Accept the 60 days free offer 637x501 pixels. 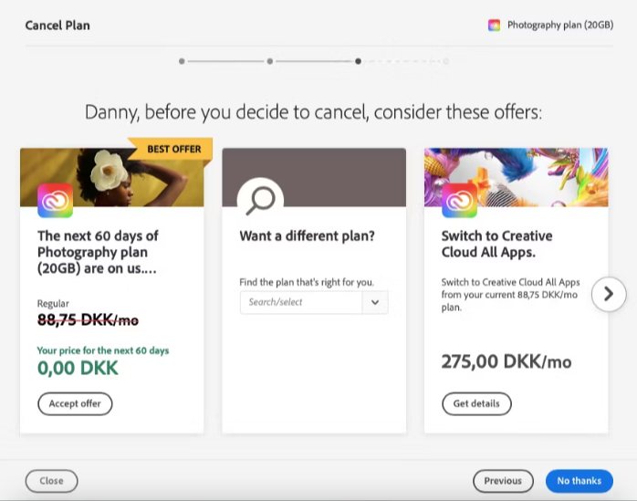(75, 403)
